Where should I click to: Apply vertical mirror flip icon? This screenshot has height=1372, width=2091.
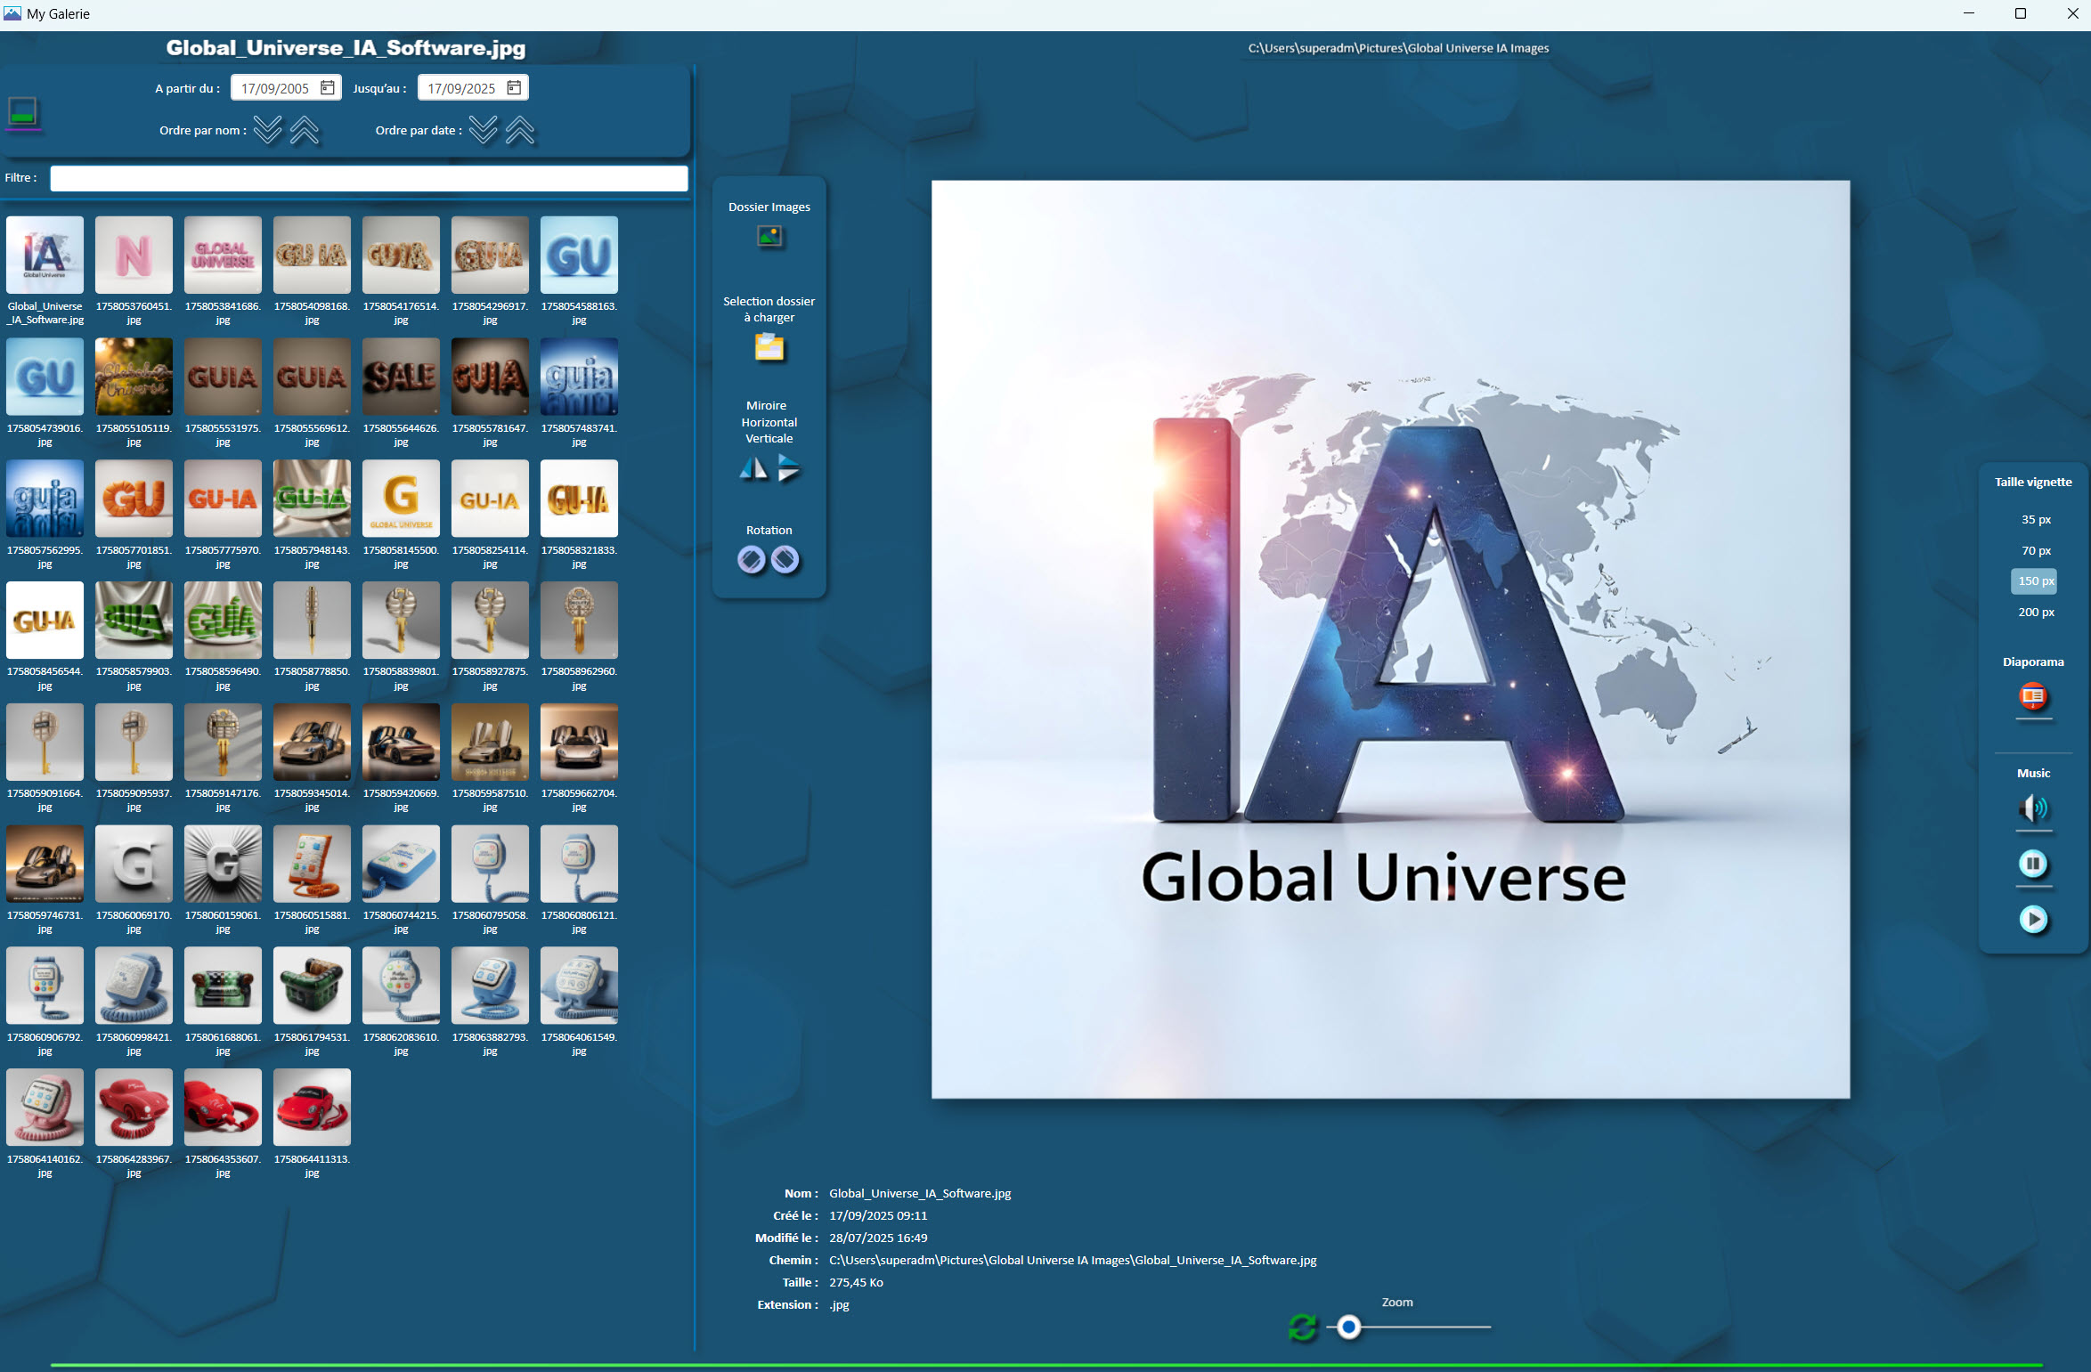coord(788,468)
